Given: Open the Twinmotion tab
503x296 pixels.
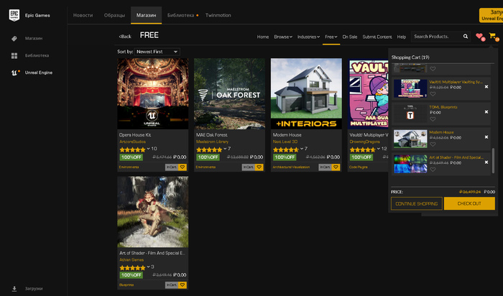Looking at the screenshot, I should (x=218, y=15).
